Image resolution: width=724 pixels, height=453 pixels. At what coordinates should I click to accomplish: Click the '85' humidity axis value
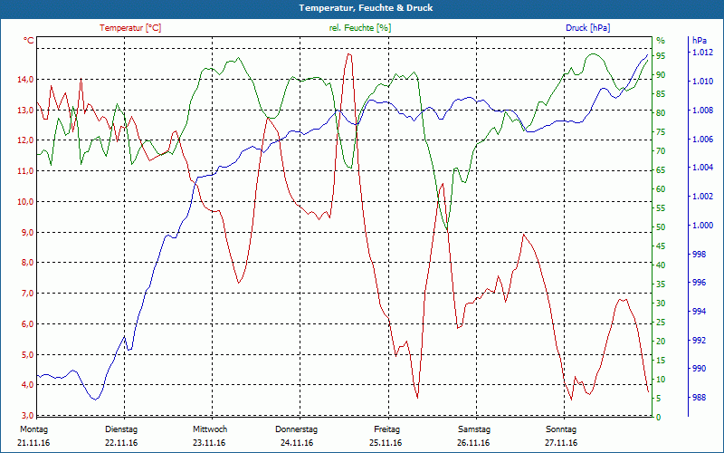tap(661, 94)
